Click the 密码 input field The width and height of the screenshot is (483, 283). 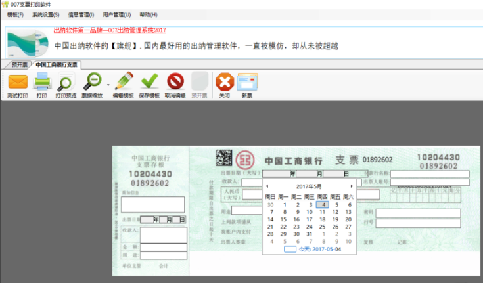418,213
